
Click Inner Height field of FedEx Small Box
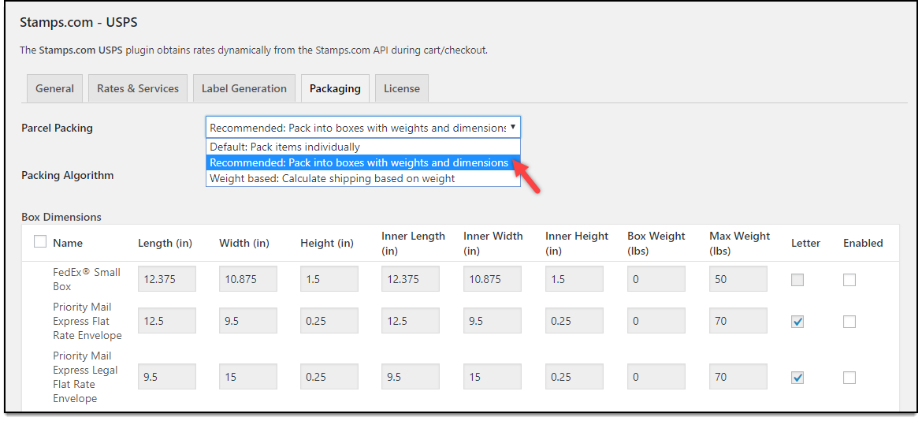tap(574, 279)
